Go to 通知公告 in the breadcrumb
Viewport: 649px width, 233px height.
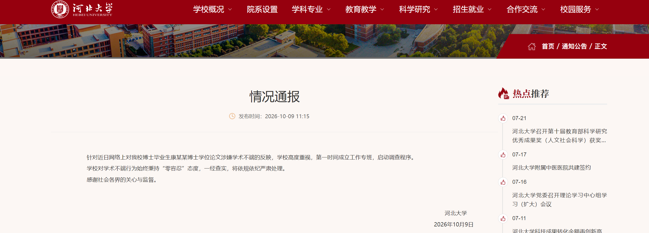pyautogui.click(x=574, y=46)
